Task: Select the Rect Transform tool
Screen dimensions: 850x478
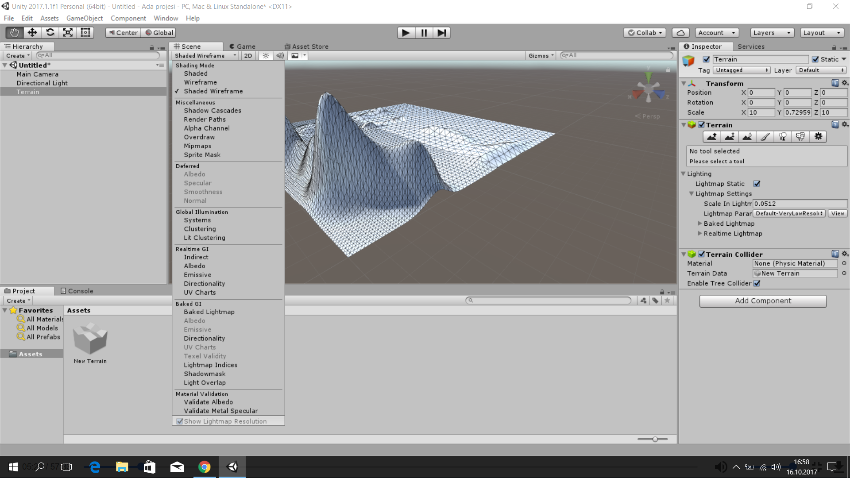Action: [85, 33]
